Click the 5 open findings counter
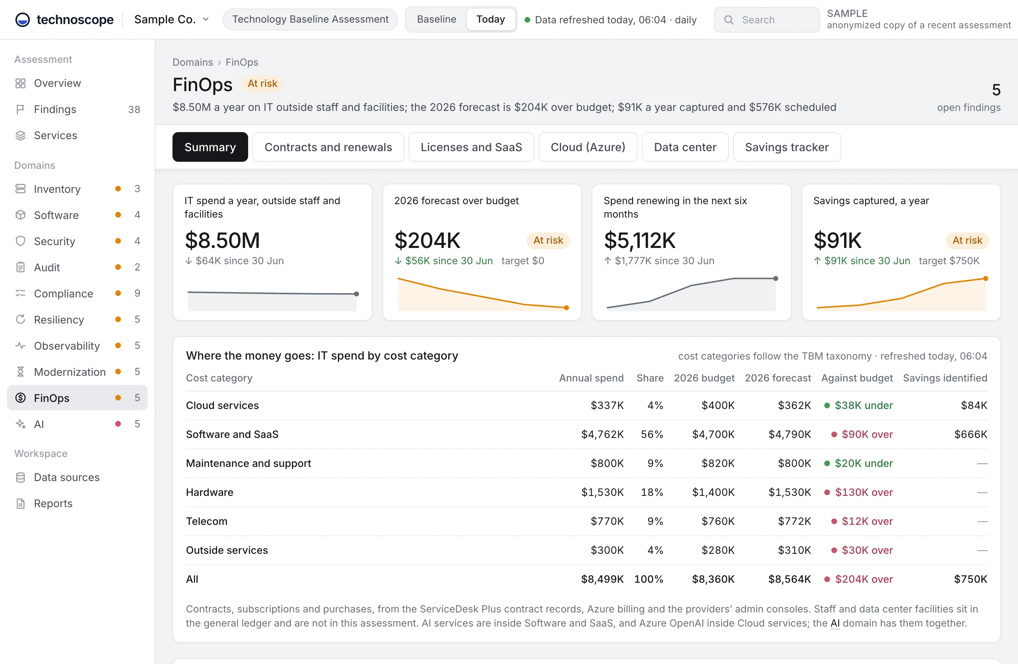The image size is (1018, 664). 969,98
